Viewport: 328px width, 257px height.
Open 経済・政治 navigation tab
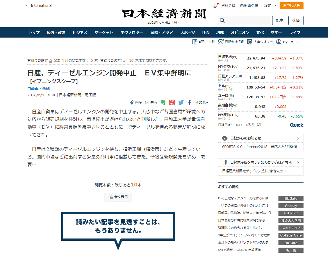(x=56, y=32)
